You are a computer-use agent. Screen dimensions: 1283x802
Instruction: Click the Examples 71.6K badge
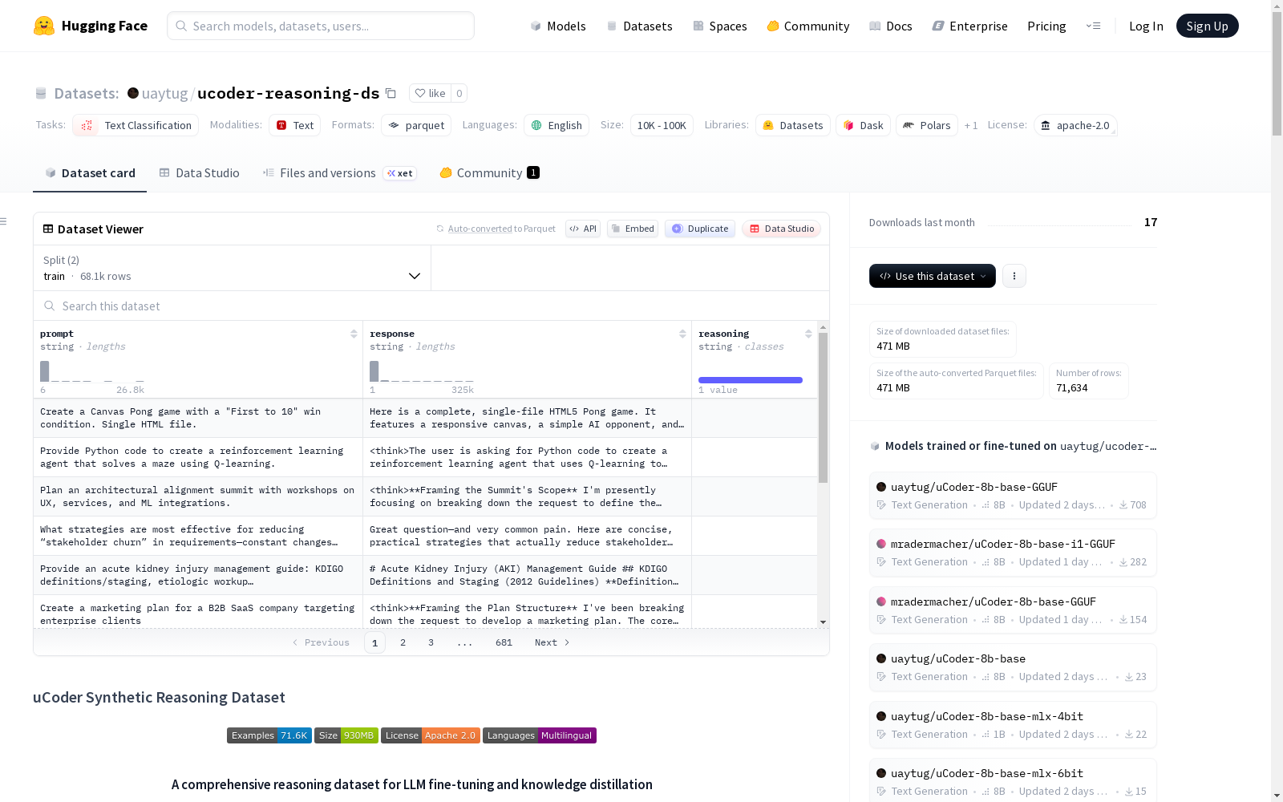coord(269,735)
